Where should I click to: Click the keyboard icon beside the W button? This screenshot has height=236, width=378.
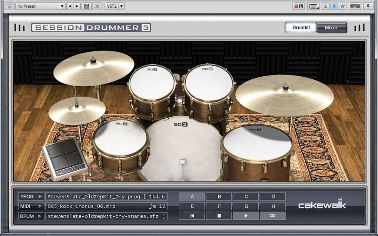[x=355, y=6]
